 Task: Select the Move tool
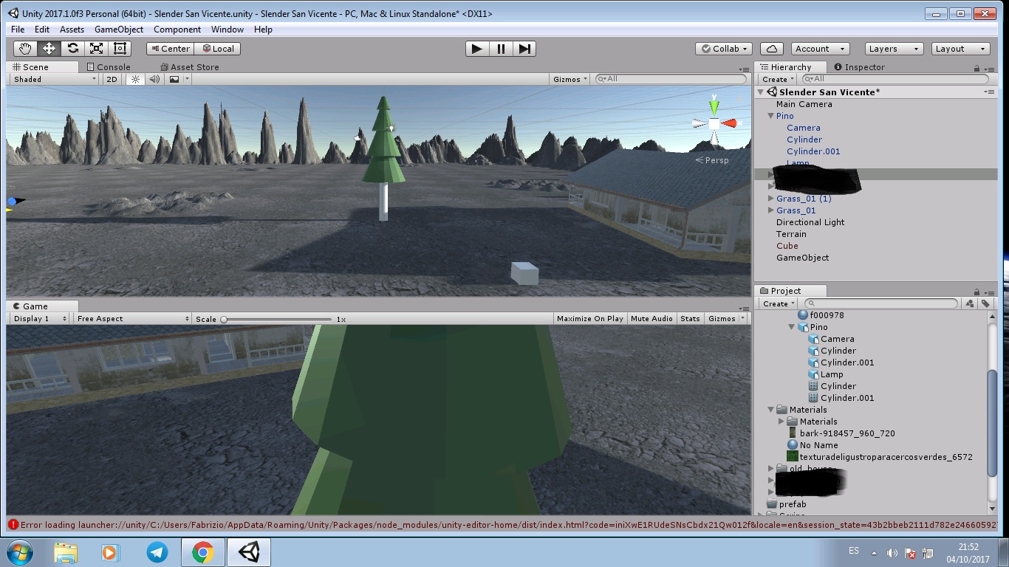coord(49,49)
